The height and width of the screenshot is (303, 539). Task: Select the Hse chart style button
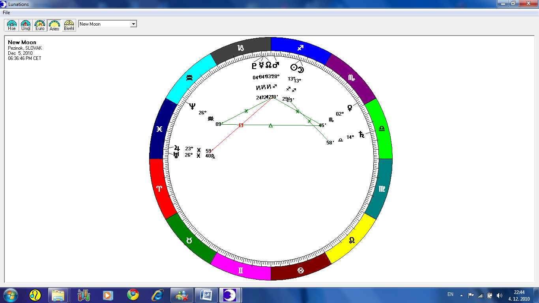point(12,25)
